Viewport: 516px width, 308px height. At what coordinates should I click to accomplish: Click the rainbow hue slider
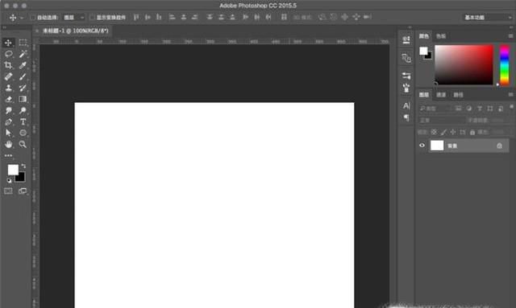[505, 65]
